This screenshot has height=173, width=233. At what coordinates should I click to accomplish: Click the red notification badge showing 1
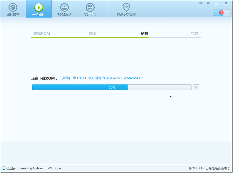[221, 12]
